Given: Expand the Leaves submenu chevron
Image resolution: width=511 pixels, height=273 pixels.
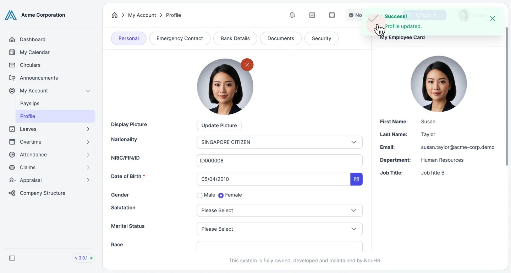Looking at the screenshot, I should (x=88, y=129).
